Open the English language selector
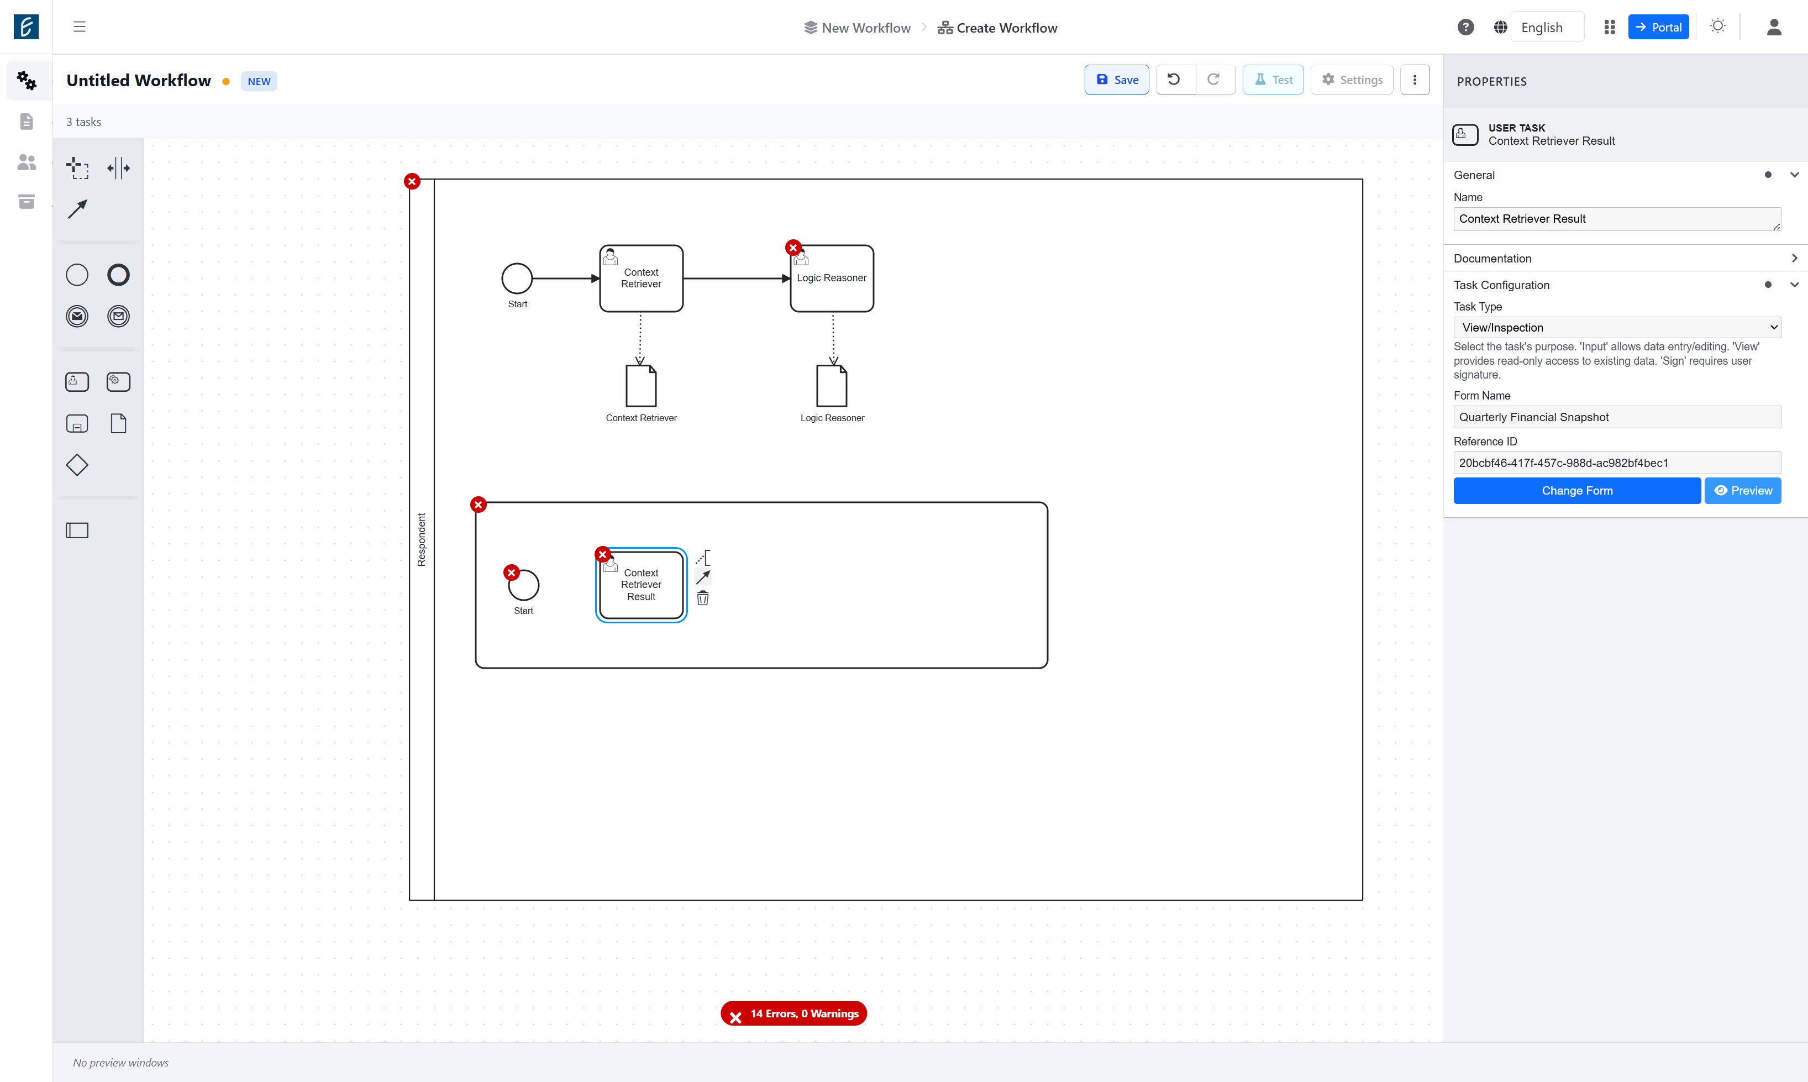This screenshot has width=1808, height=1082. coord(1546,27)
